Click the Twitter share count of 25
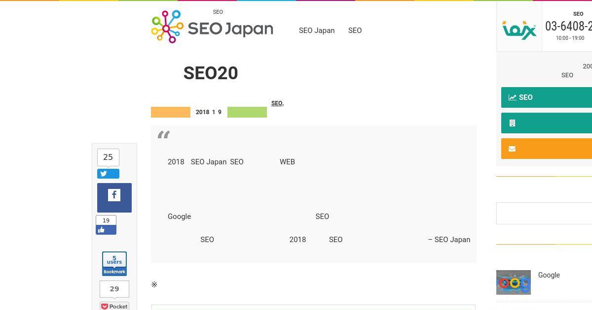The width and height of the screenshot is (592, 310). (108, 157)
